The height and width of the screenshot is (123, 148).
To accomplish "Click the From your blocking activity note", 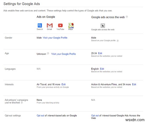I will (48, 103).
